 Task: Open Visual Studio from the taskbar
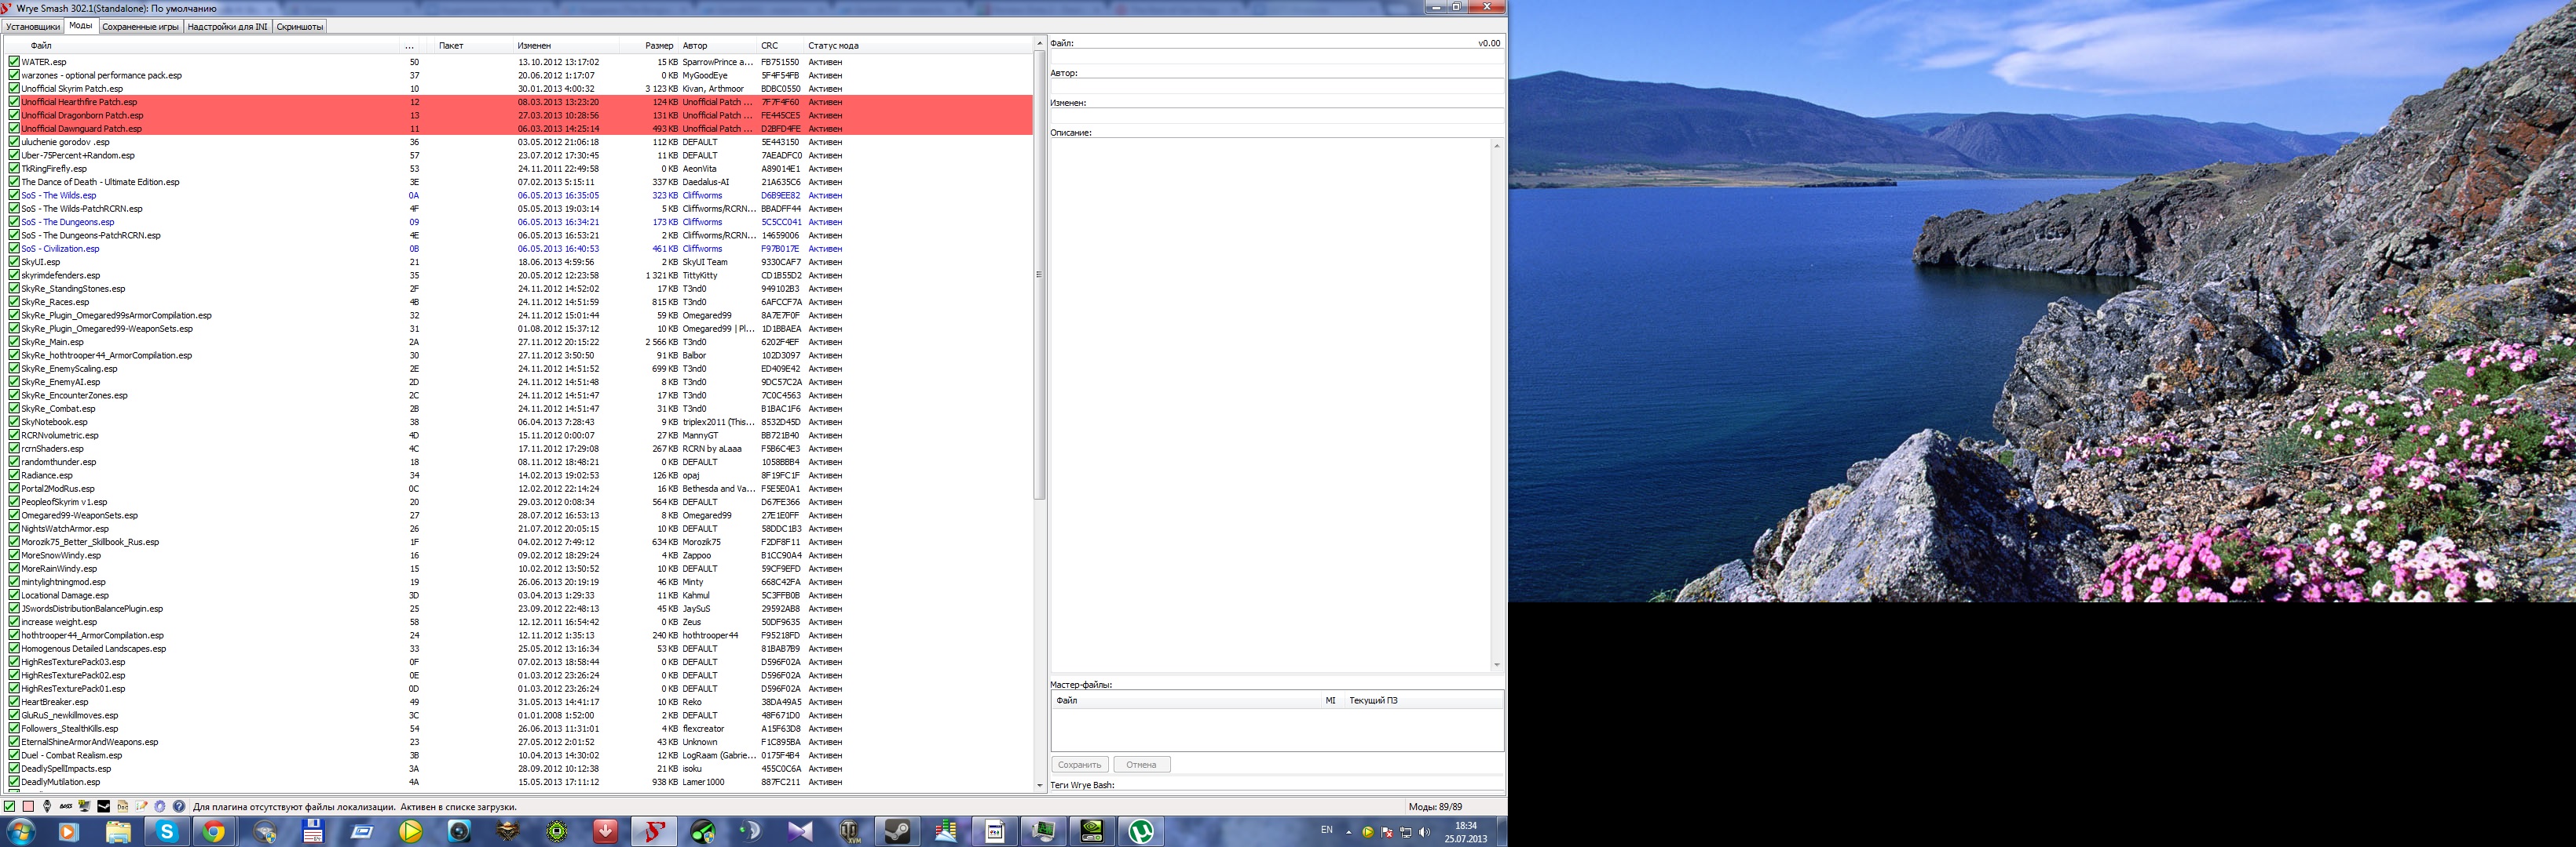click(x=801, y=831)
